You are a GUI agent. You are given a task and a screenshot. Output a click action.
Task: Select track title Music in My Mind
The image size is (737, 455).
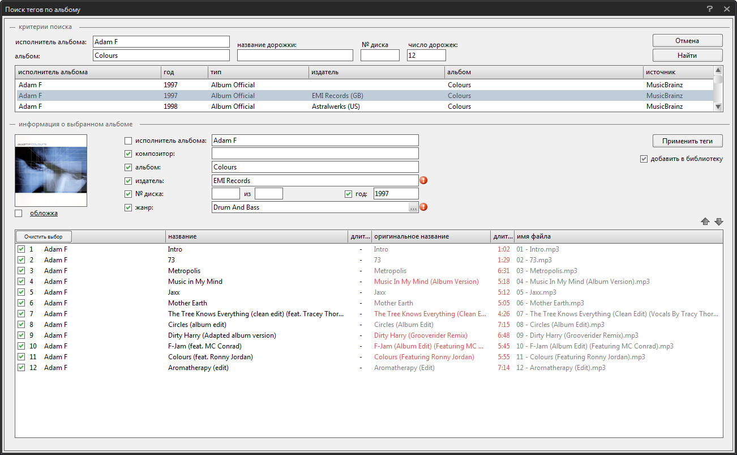(x=195, y=282)
